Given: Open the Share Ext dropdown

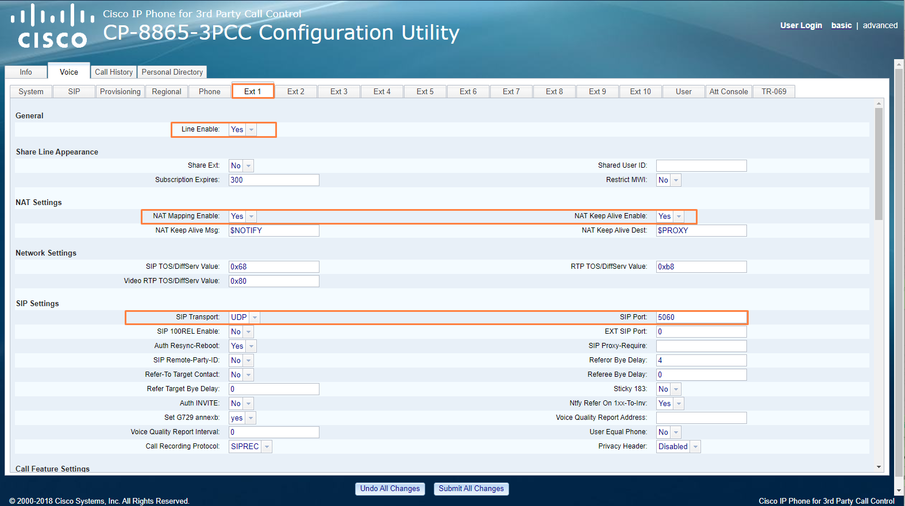Looking at the screenshot, I should click(241, 166).
